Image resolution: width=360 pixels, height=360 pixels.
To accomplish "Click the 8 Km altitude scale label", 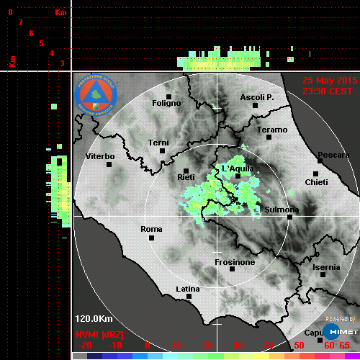I will [10, 12].
